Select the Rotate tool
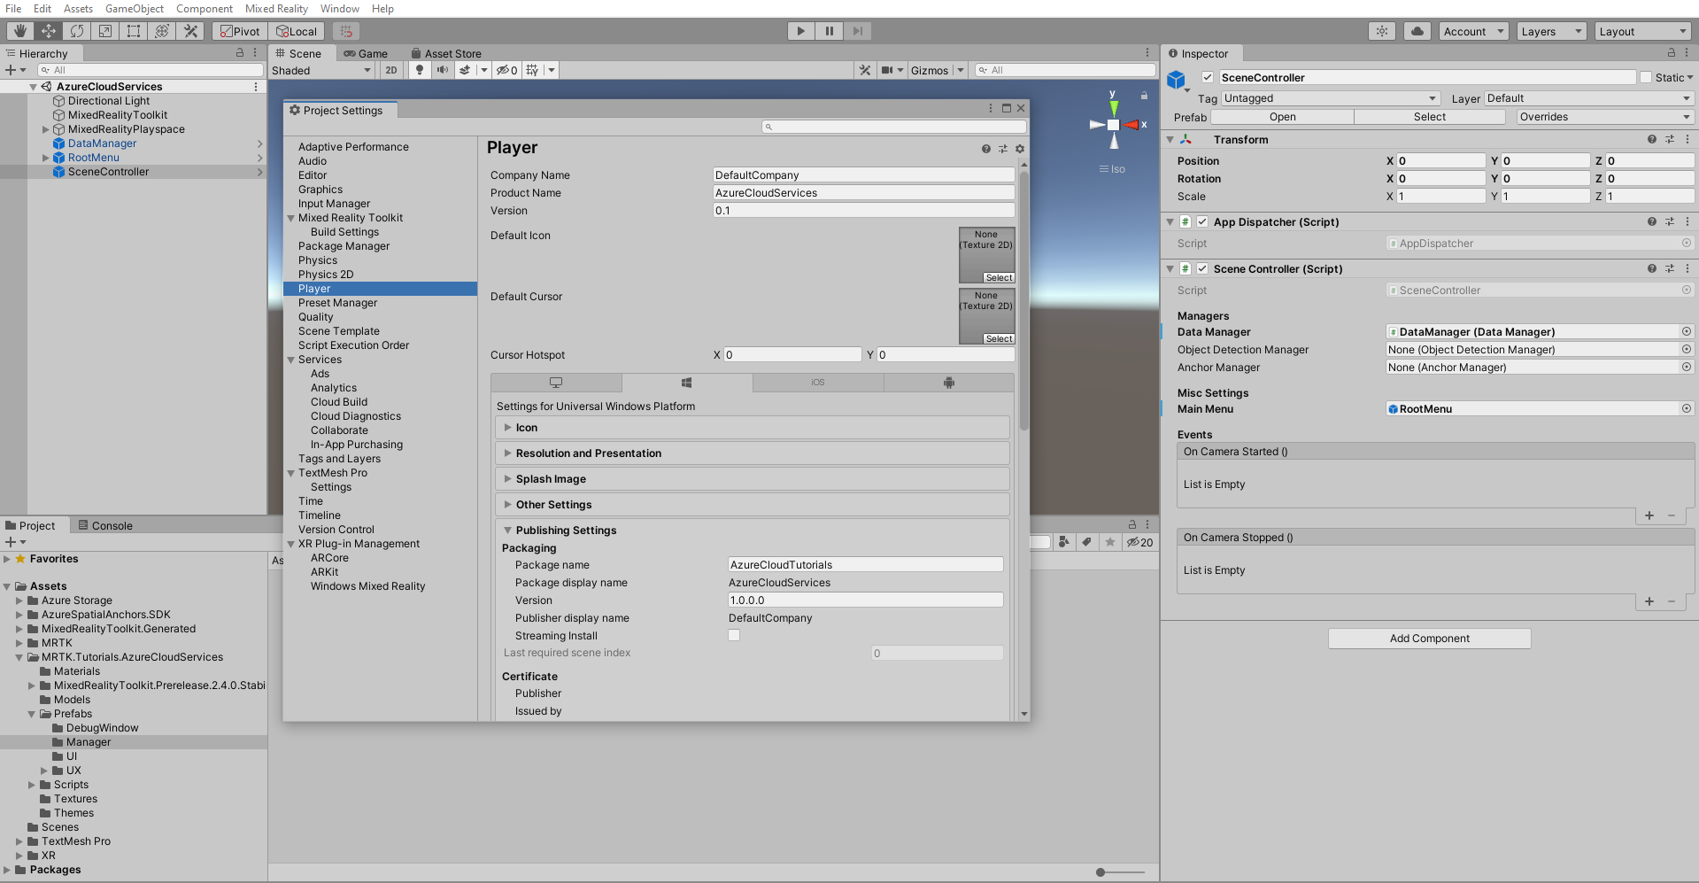The image size is (1699, 883). [x=77, y=31]
